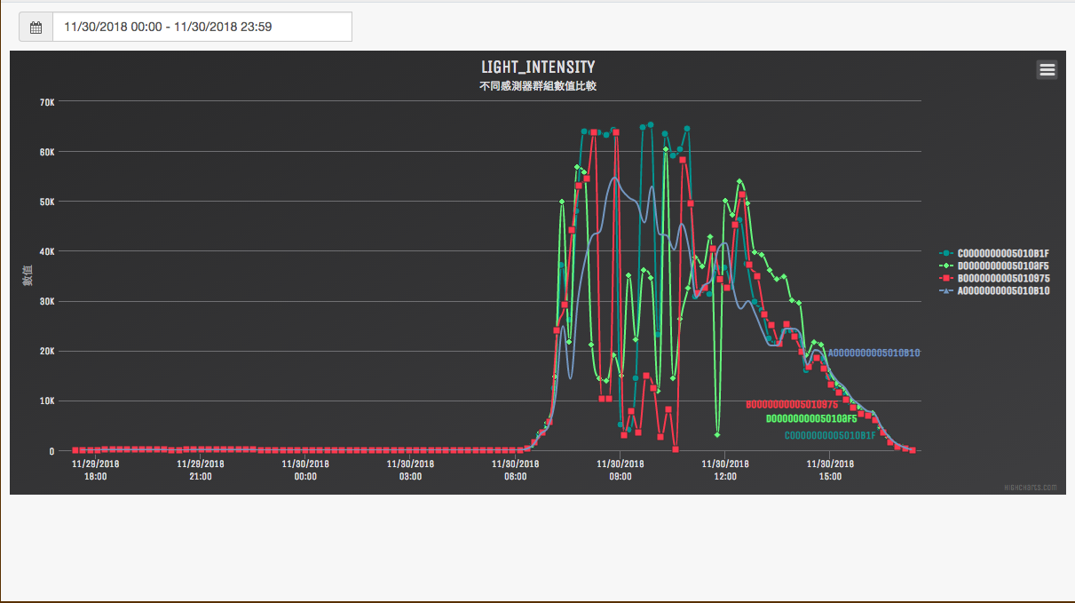Image resolution: width=1075 pixels, height=603 pixels.
Task: Click the date range input field
Action: (x=202, y=28)
